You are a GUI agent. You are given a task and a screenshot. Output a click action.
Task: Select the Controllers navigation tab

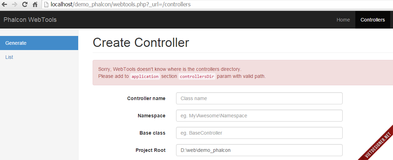click(373, 20)
